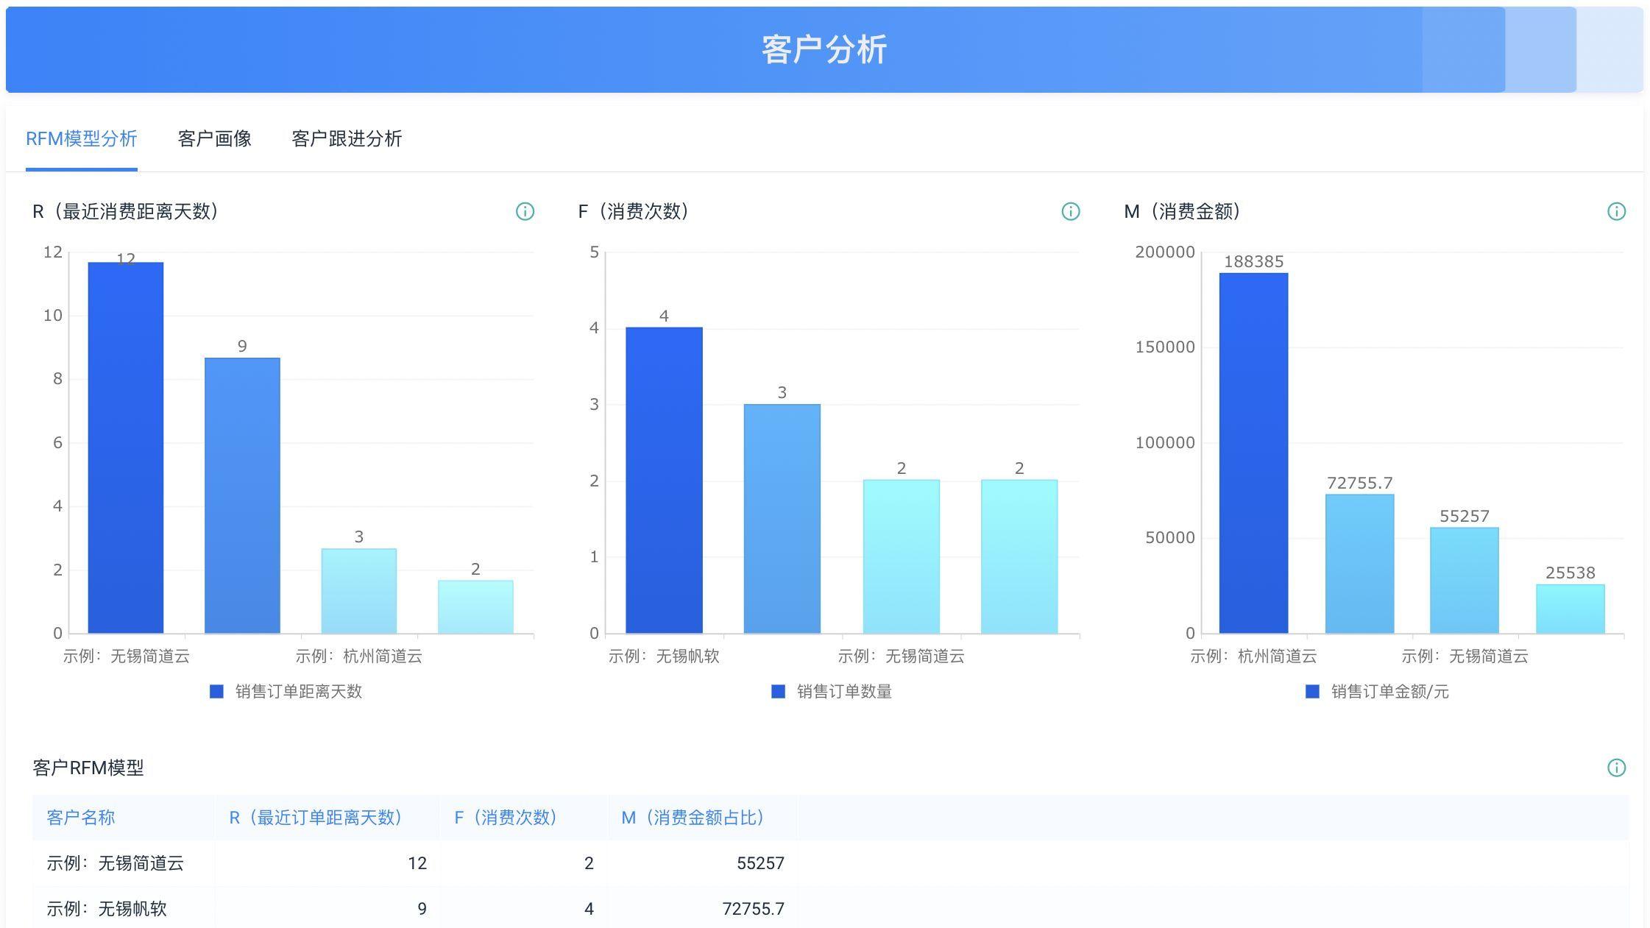Click the R（最近订单距离天数）column header
1650x928 pixels.
(317, 818)
